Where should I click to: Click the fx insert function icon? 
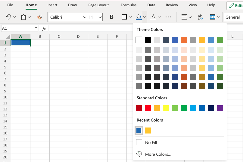(x=44, y=28)
